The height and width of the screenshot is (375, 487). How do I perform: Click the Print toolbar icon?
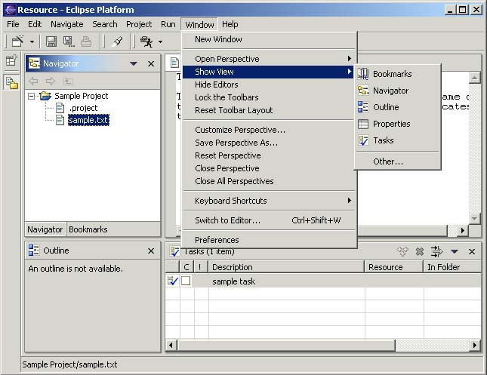pyautogui.click(x=86, y=41)
